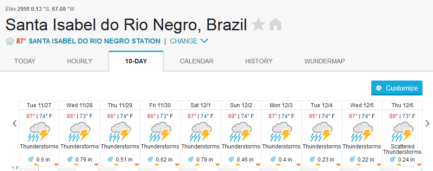This screenshot has height=171, width=433.
Task: Click the Sat 12/1 thunderstorm icon
Action: [201, 132]
